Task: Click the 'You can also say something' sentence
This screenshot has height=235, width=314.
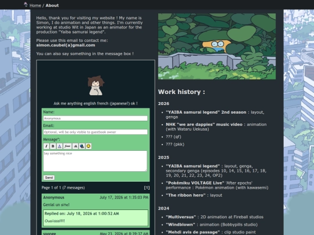Action: pyautogui.click(x=85, y=54)
